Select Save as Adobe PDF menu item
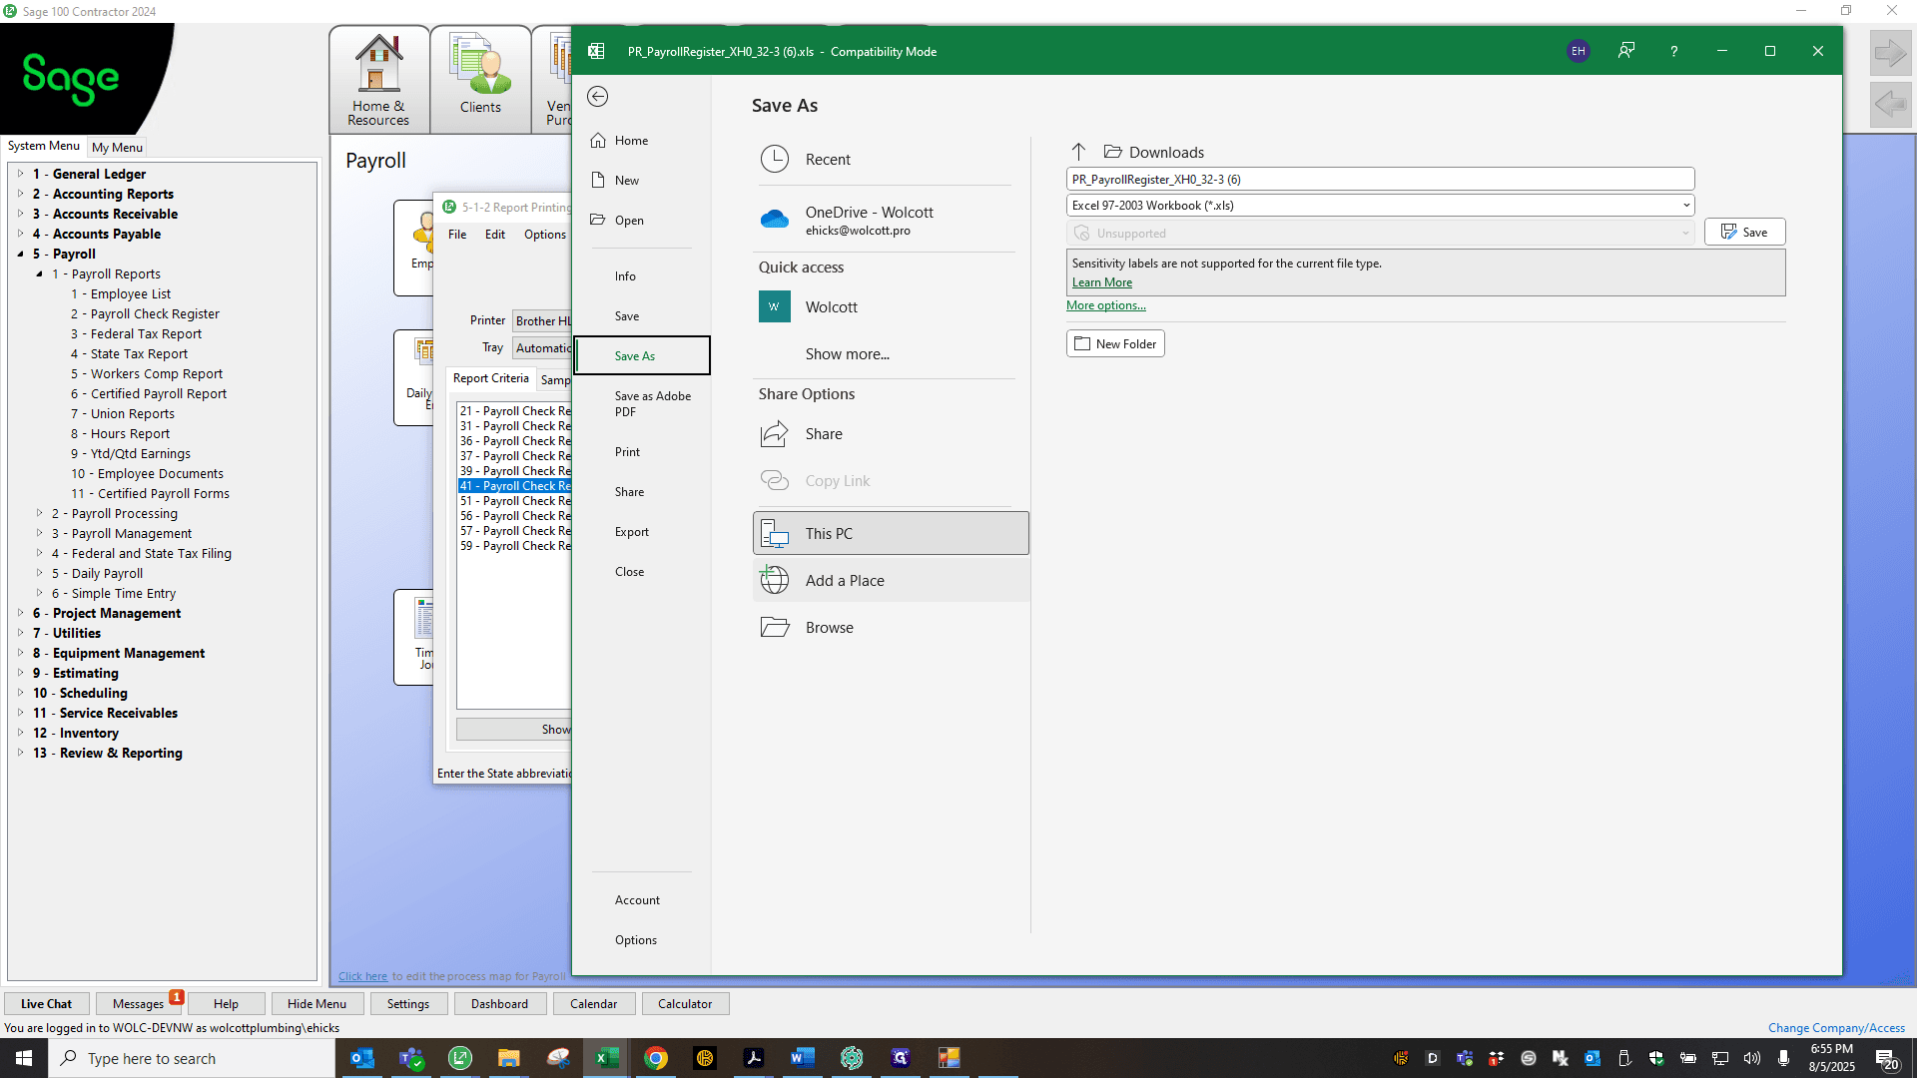 652,403
